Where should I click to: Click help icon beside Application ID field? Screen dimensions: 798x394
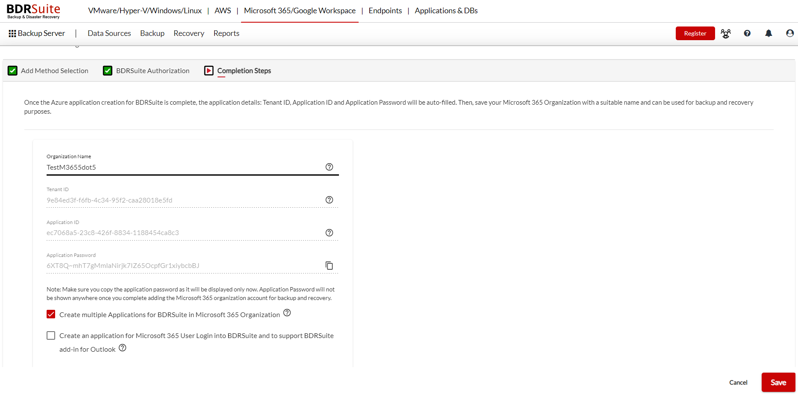point(329,233)
